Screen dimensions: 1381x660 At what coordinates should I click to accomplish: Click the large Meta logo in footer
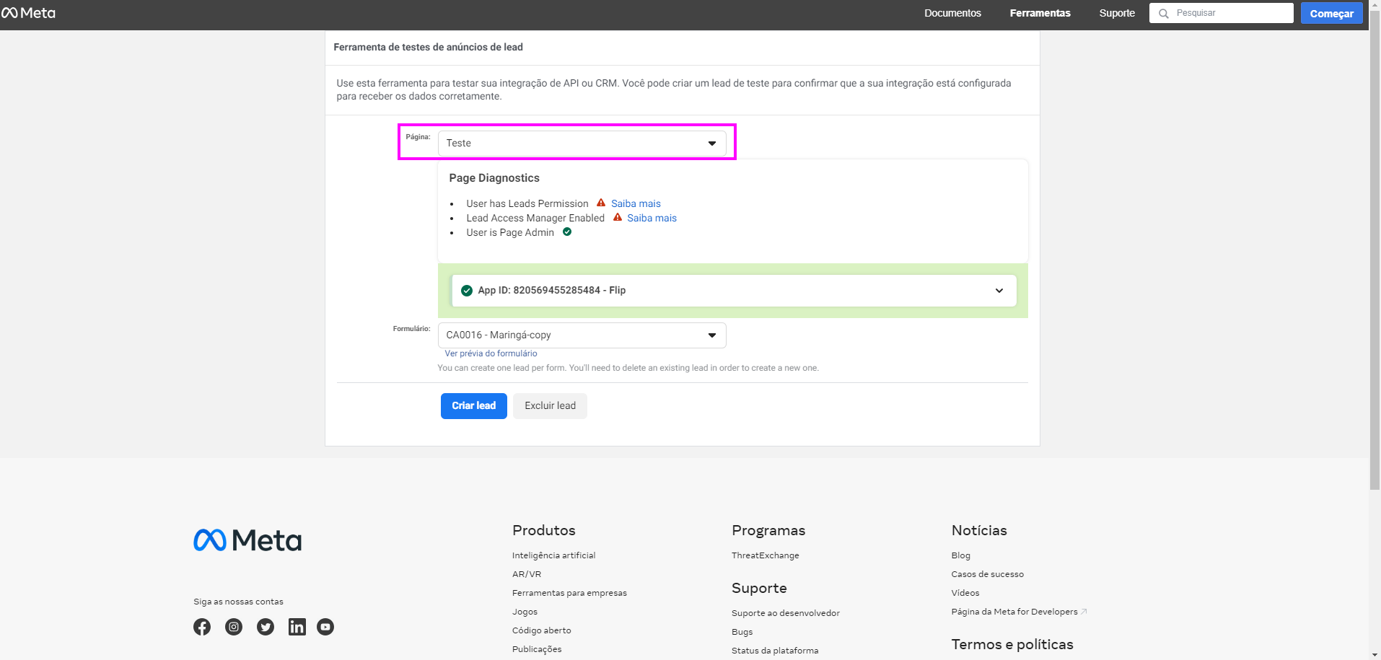[247, 540]
